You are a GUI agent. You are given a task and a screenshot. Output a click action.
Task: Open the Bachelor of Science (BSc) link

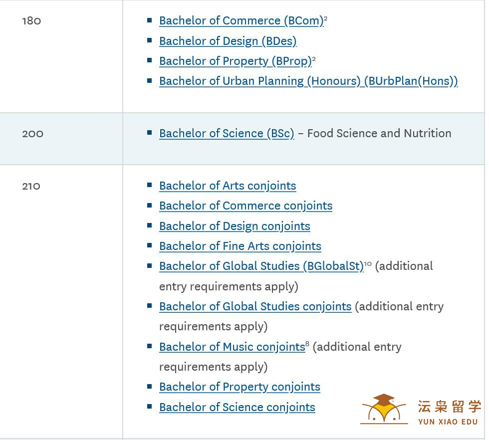pyautogui.click(x=227, y=134)
